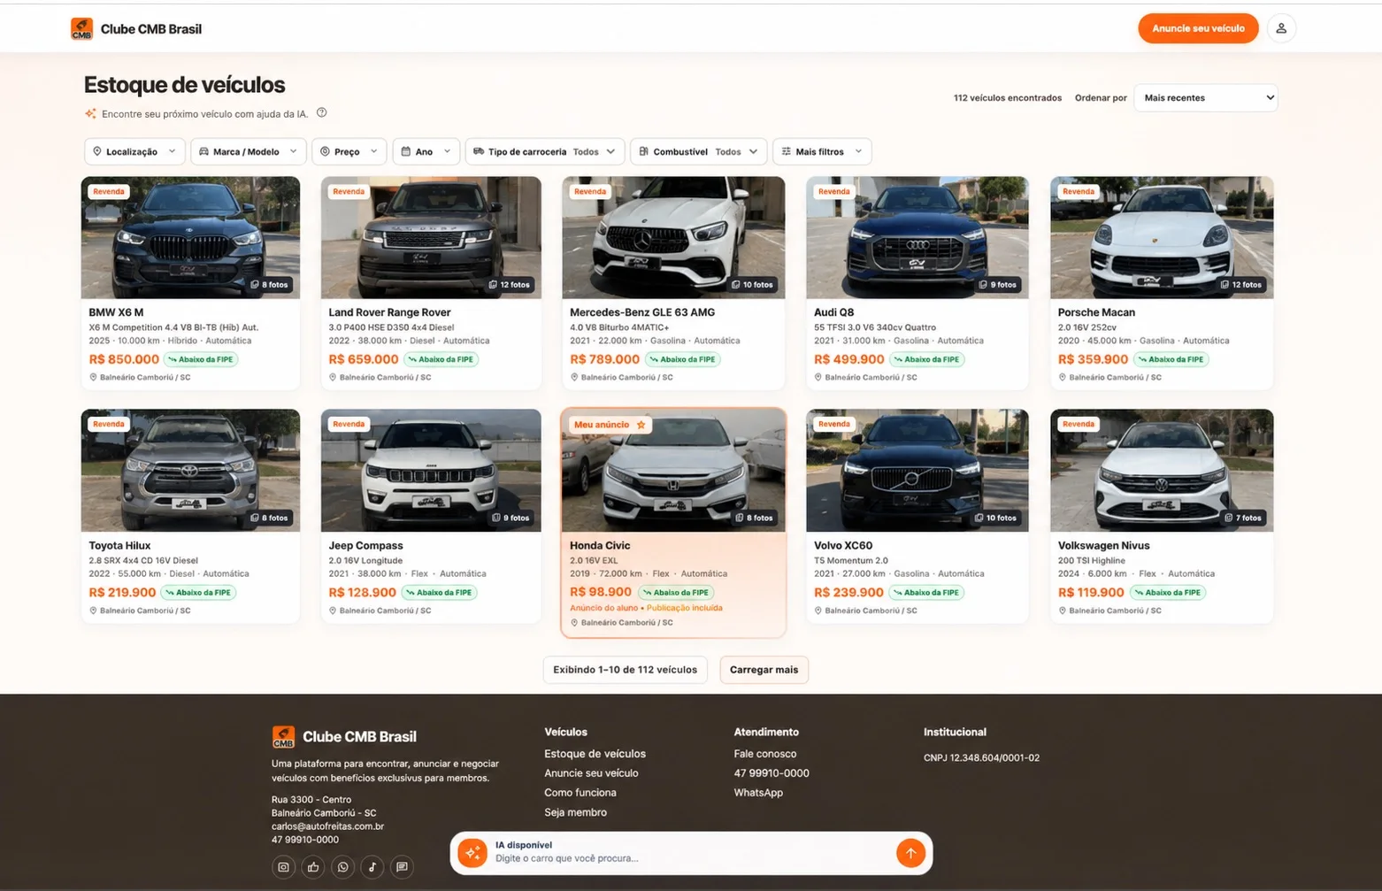
Task: Open the TikTok icon in the footer
Action: point(372,867)
